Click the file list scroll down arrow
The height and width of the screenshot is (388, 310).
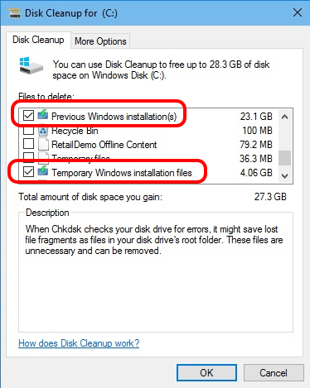pos(284,175)
